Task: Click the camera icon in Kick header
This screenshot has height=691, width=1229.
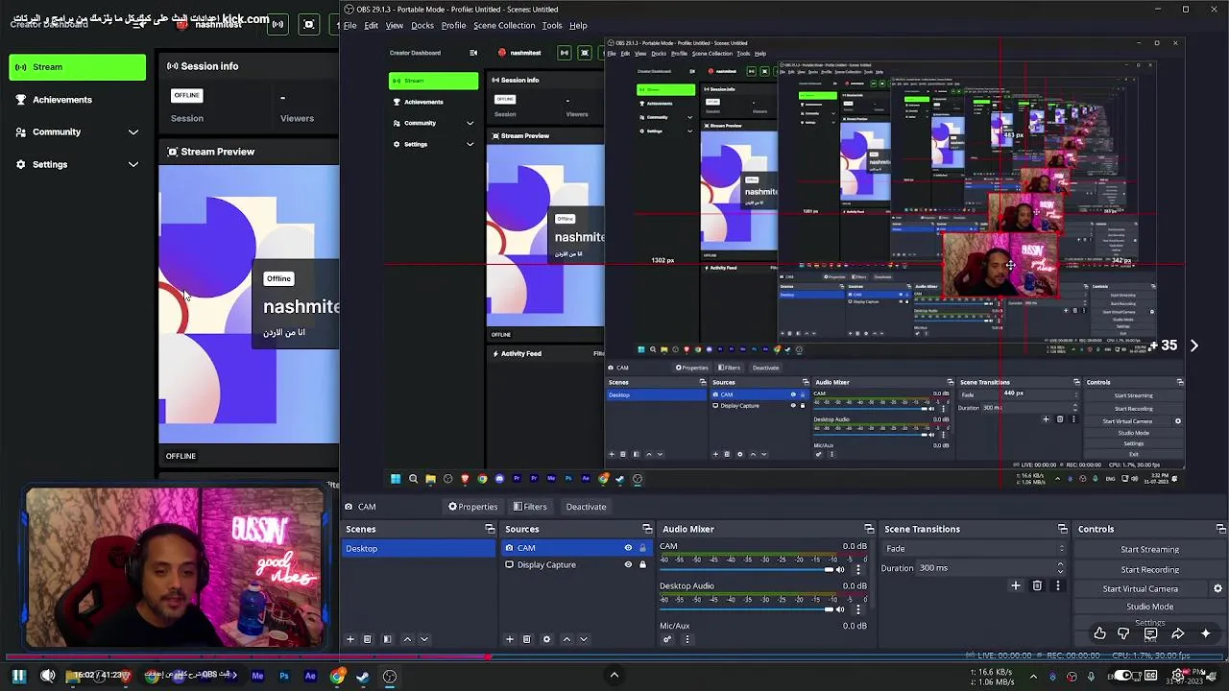Action: [x=308, y=24]
